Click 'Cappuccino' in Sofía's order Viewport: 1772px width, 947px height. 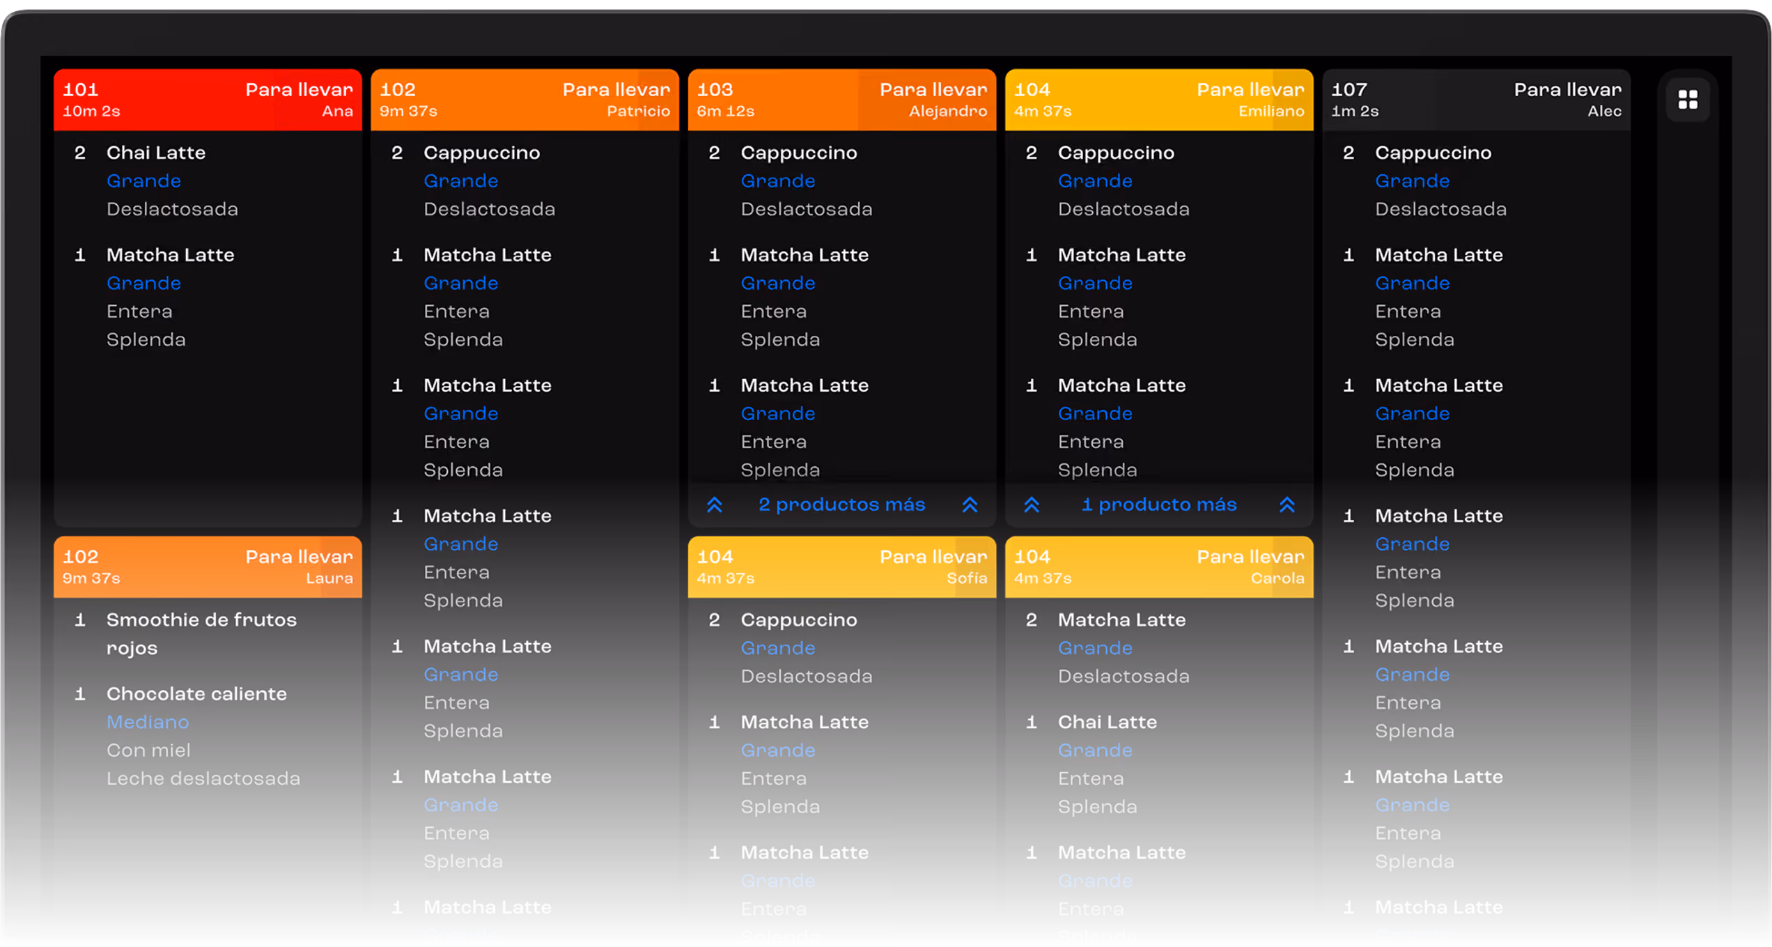tap(798, 619)
